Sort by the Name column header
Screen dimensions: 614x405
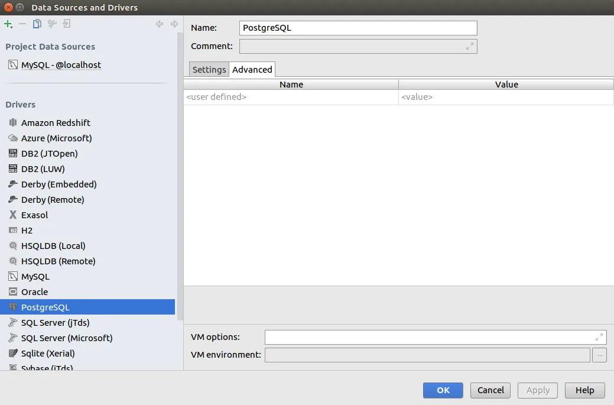click(x=291, y=84)
